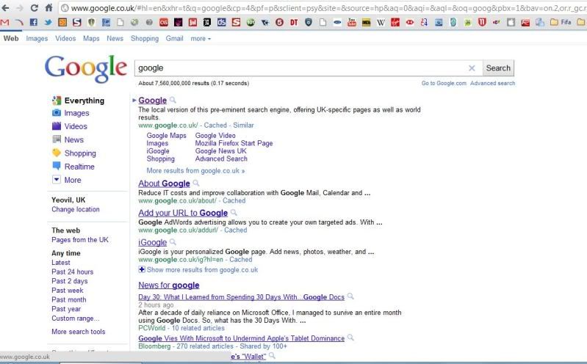The height and width of the screenshot is (364, 587).
Task: Open the About Google result title
Action: [164, 183]
